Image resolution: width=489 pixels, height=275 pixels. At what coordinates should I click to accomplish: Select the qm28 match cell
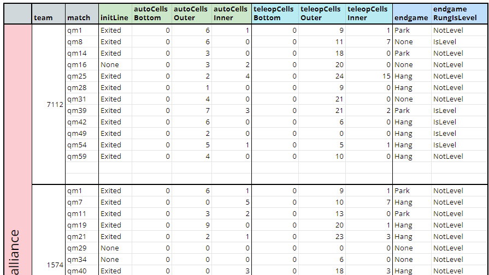pos(82,88)
